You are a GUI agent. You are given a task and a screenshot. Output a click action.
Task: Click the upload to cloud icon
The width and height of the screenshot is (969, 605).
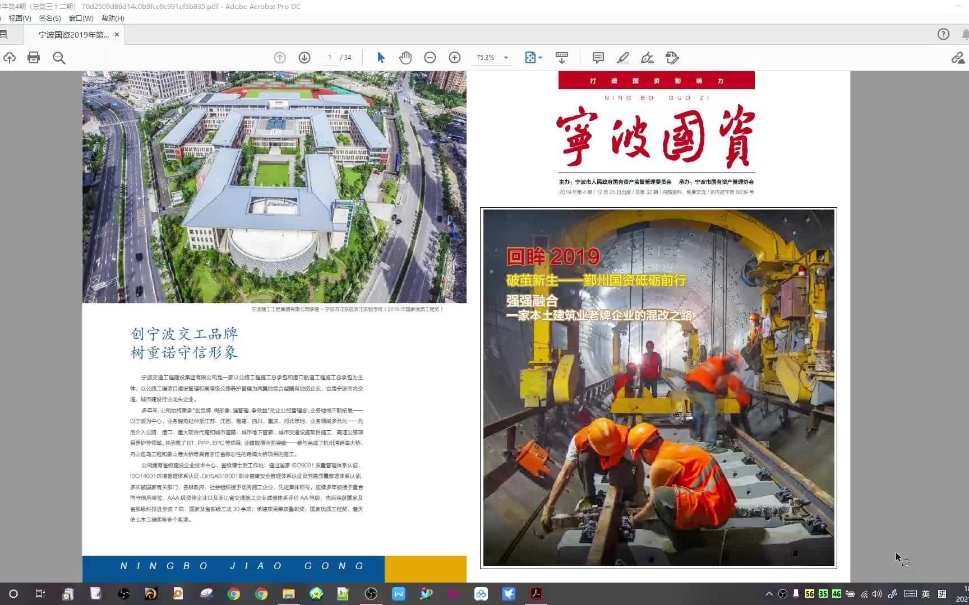pos(9,58)
